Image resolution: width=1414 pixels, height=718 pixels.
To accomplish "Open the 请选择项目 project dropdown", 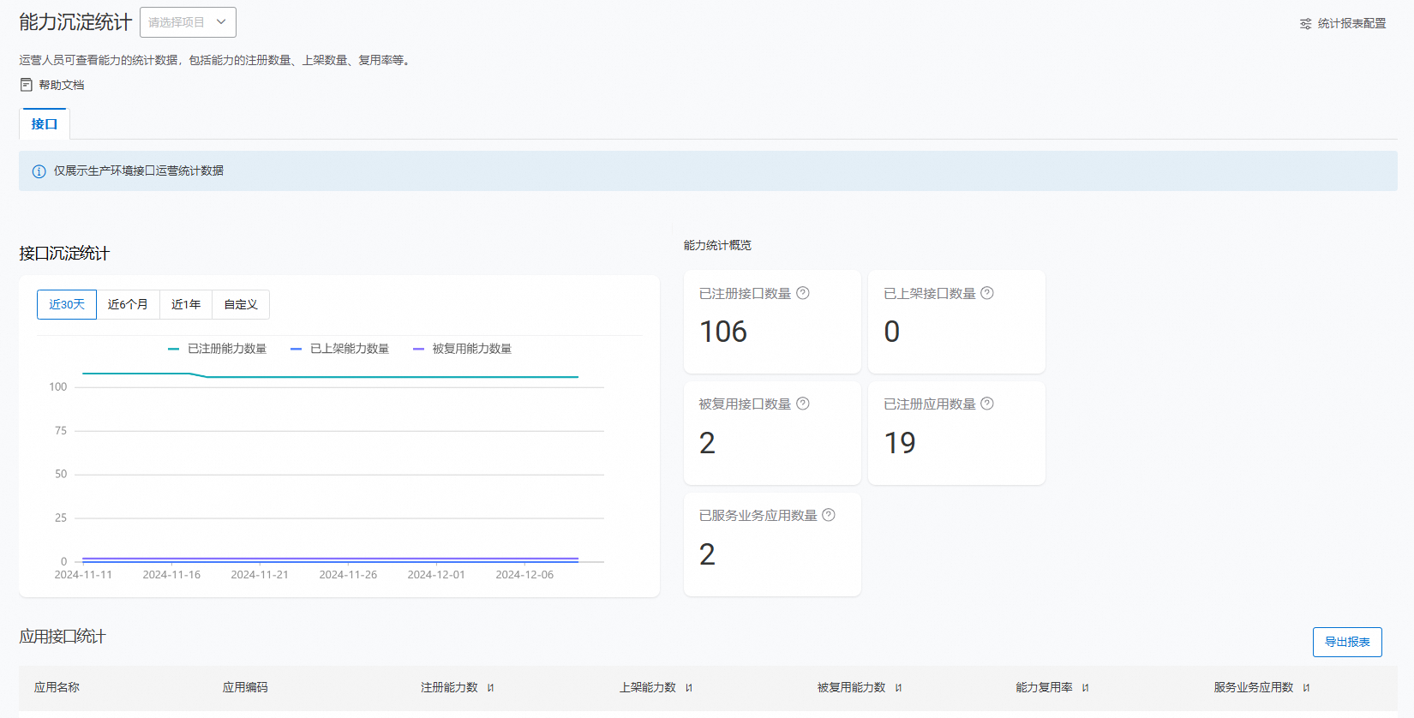I will click(188, 22).
